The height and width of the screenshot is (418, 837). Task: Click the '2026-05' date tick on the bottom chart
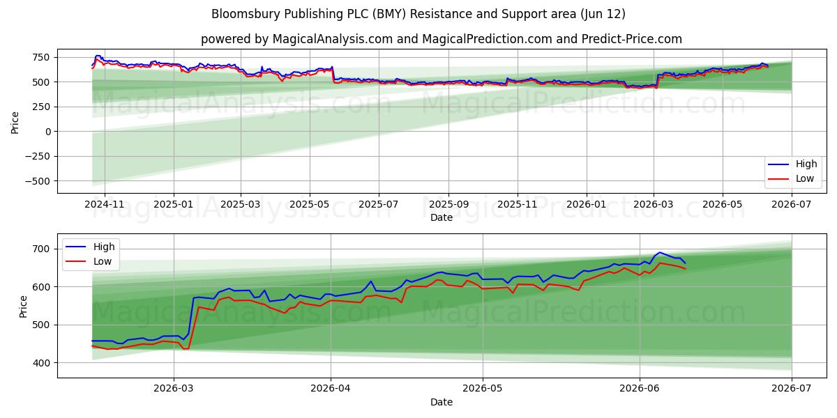482,389
